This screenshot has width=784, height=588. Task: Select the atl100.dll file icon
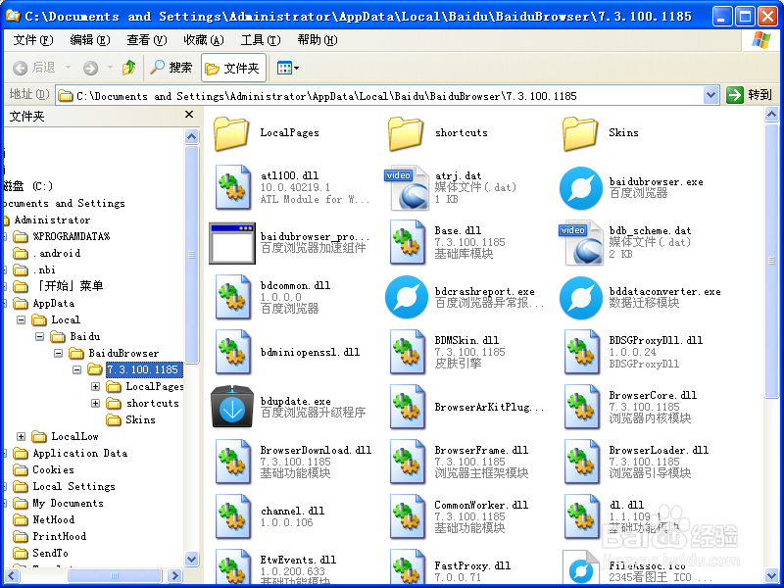[232, 188]
